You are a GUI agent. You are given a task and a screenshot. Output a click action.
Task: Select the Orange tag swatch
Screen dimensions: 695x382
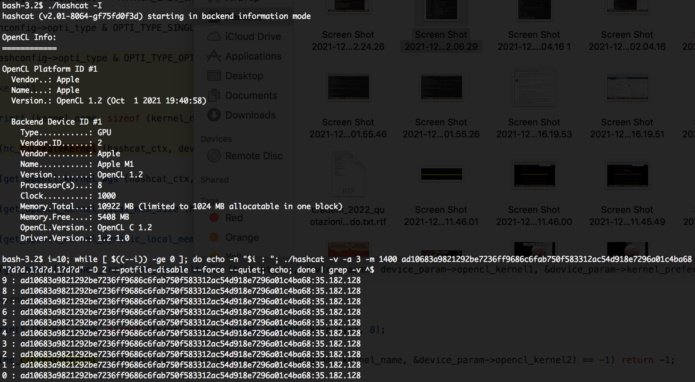pos(214,237)
